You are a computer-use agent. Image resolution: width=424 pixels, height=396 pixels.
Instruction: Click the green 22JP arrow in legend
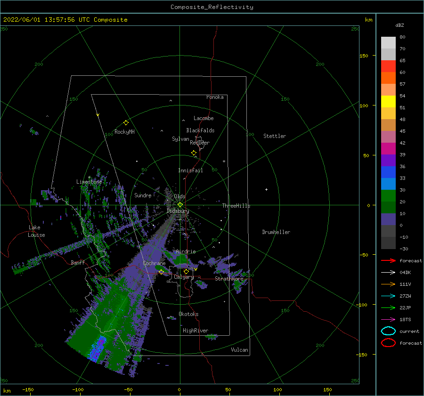(388, 307)
